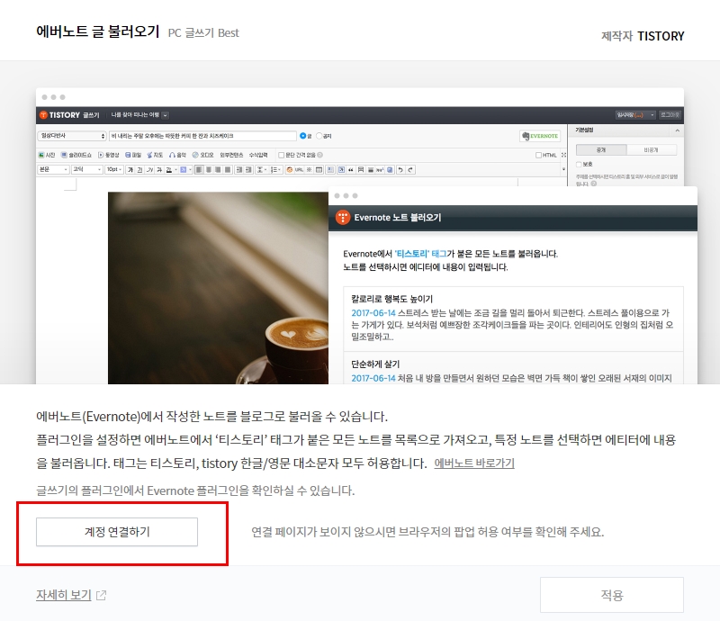Click the coffee cup photo in the preview

[218, 288]
